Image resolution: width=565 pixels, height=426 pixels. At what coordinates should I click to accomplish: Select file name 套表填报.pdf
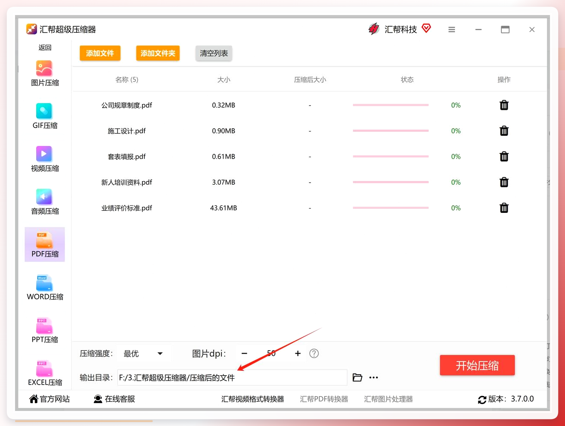pyautogui.click(x=127, y=156)
